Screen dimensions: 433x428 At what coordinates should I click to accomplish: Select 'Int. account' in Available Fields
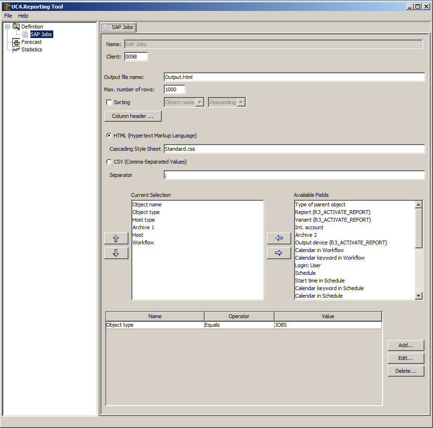309,227
